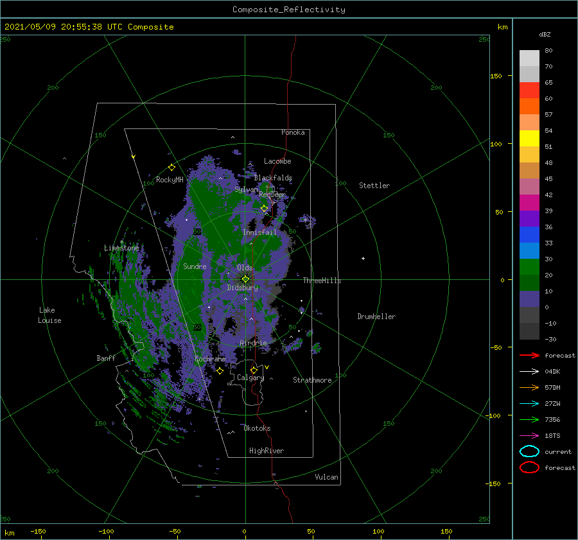Screen dimensions: 578x540
Task: Click the HighRiver label
Action: (267, 451)
